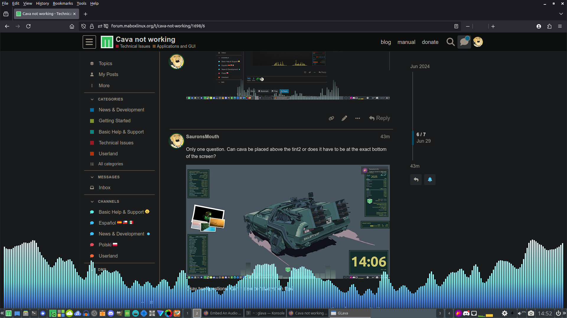Copy post link via chain icon
The image size is (567, 318).
click(x=331, y=118)
